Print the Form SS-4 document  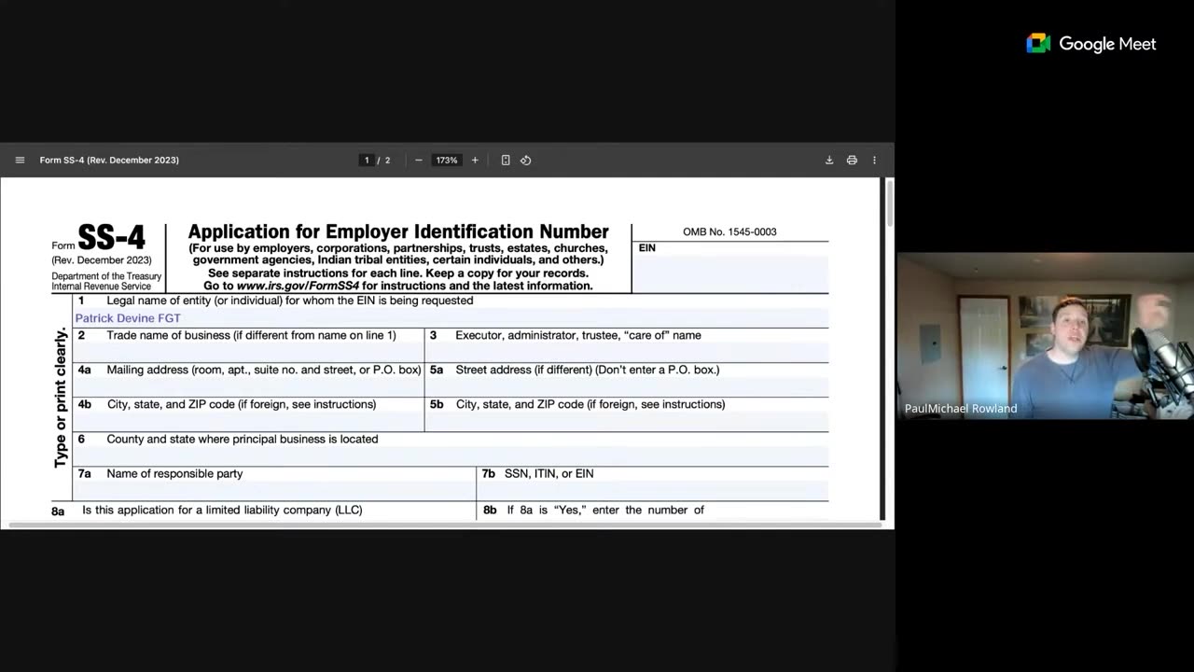click(x=852, y=160)
